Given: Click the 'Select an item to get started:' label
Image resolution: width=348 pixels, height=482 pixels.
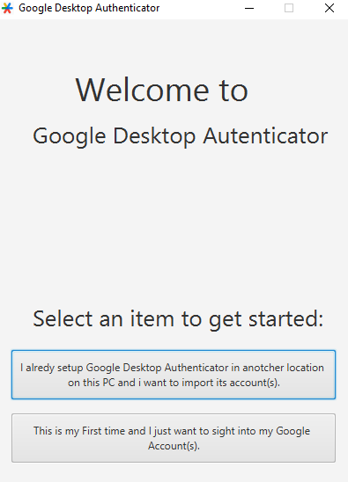Looking at the screenshot, I should point(178,318).
